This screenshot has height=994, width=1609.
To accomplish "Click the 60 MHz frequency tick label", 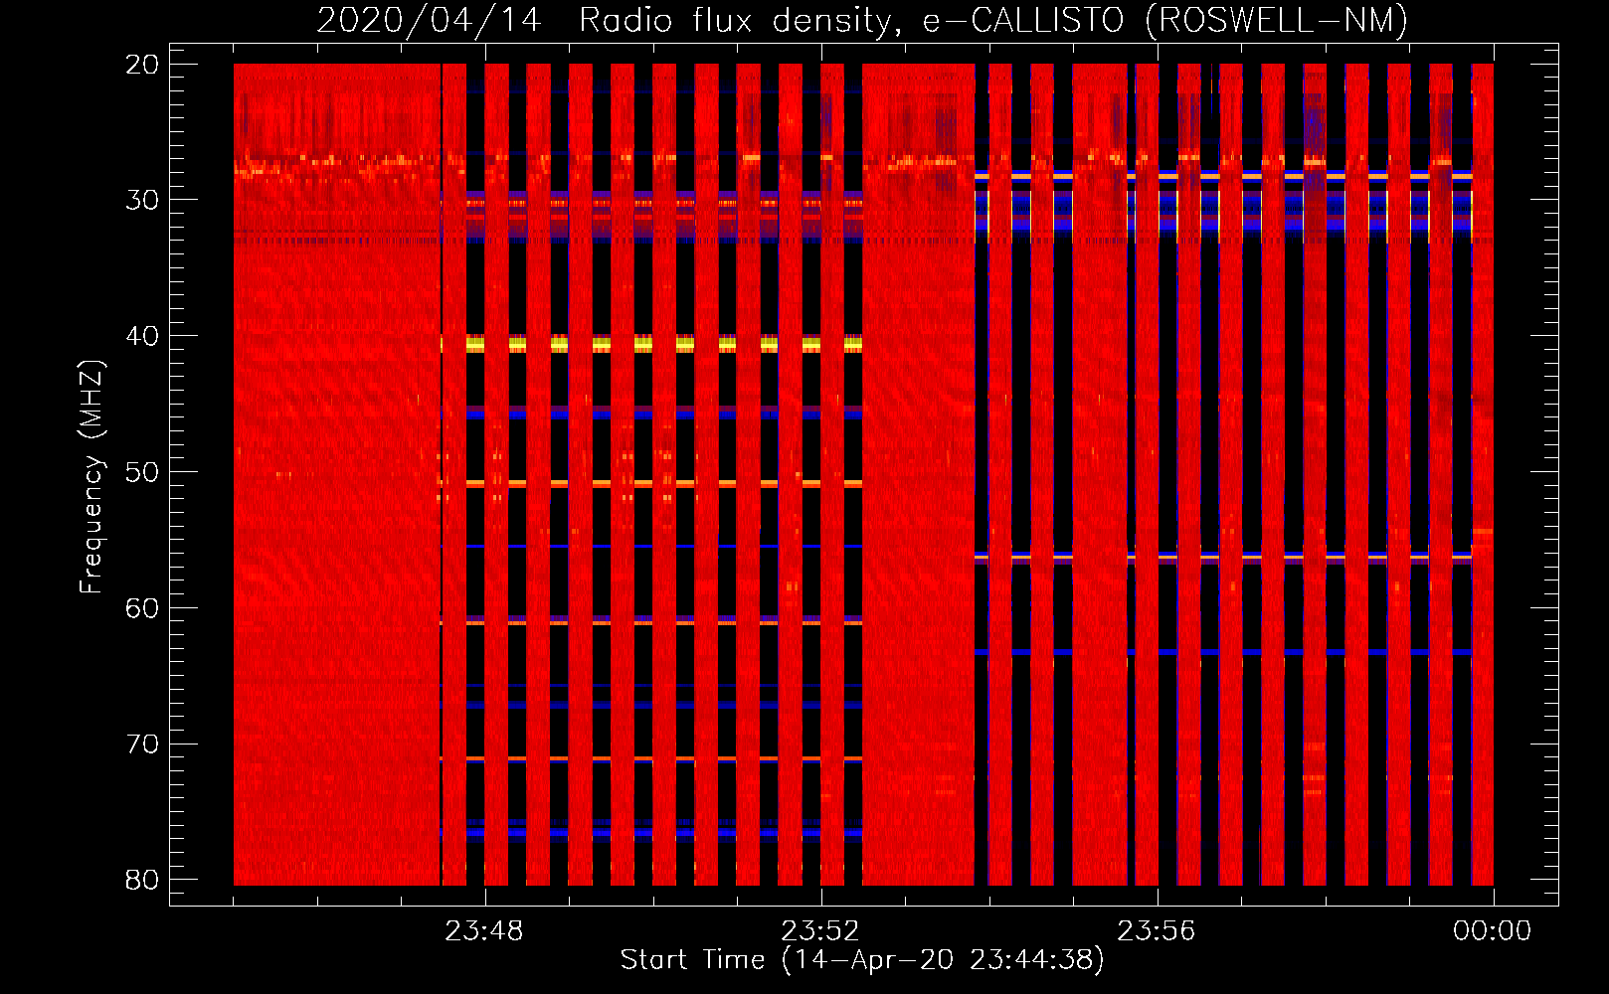I will click(x=142, y=608).
